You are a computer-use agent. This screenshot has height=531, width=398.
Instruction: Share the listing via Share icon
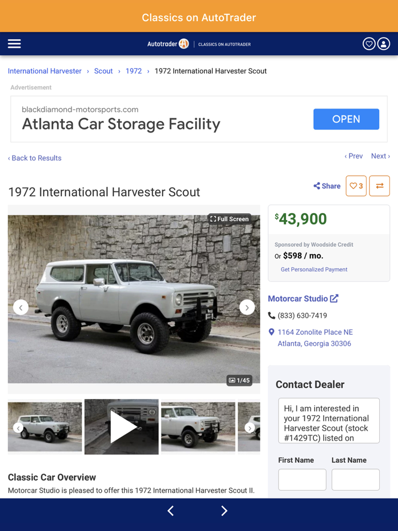click(326, 186)
